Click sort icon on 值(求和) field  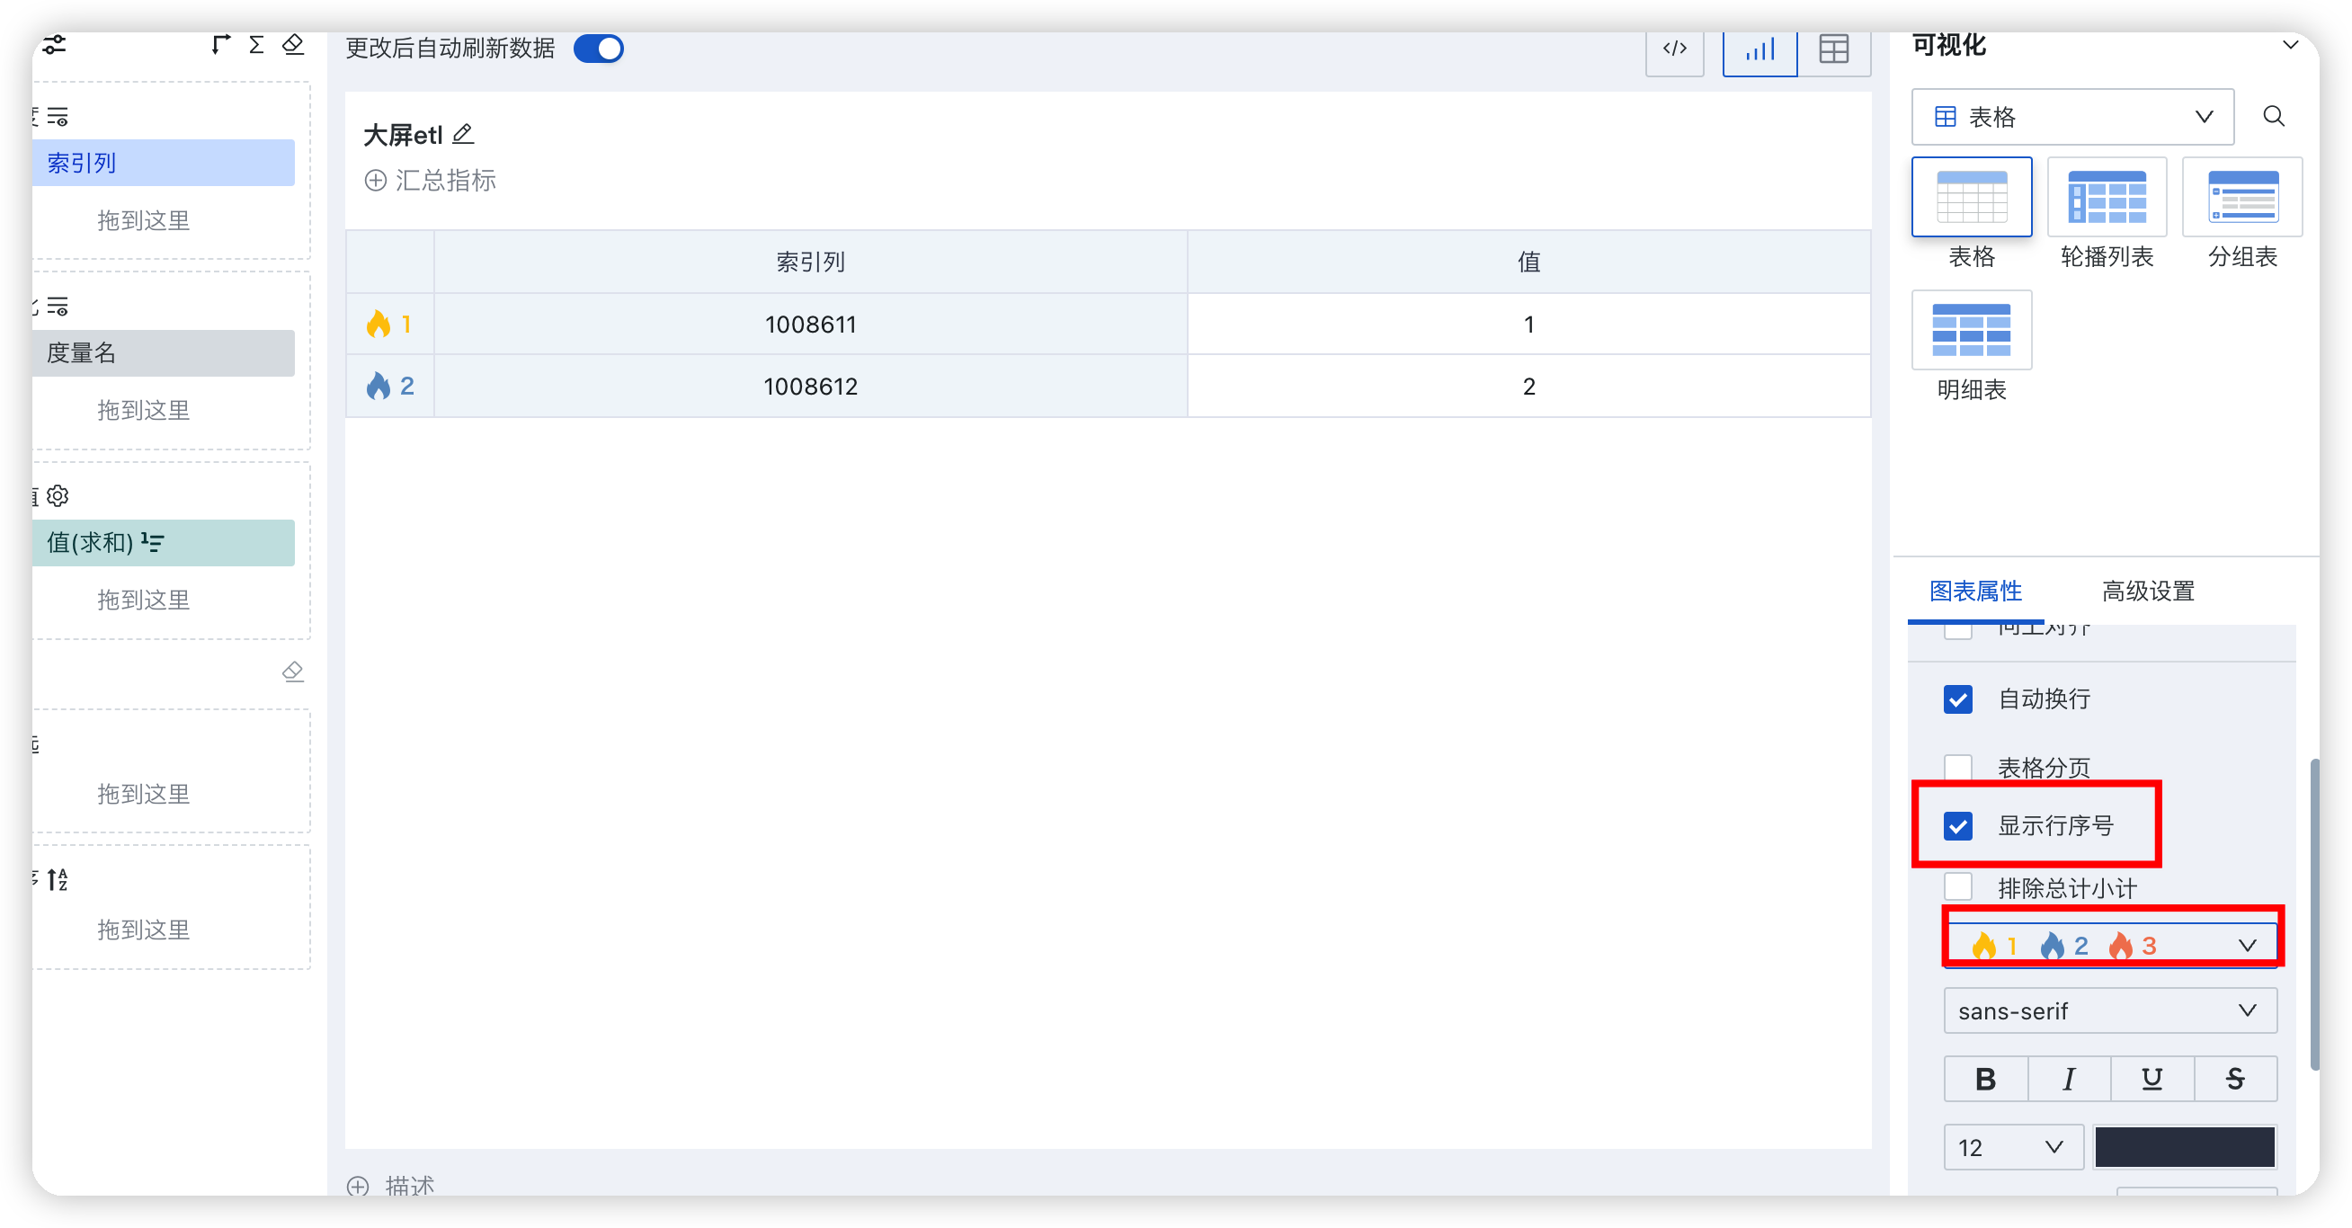[153, 542]
